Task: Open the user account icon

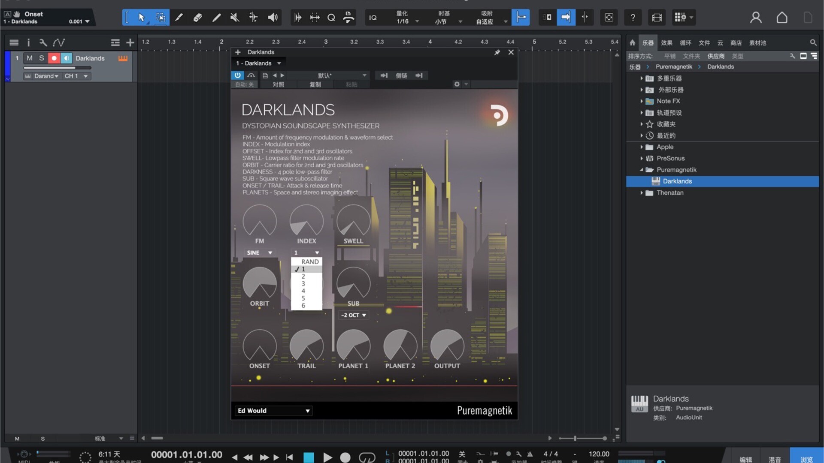Action: [x=756, y=18]
